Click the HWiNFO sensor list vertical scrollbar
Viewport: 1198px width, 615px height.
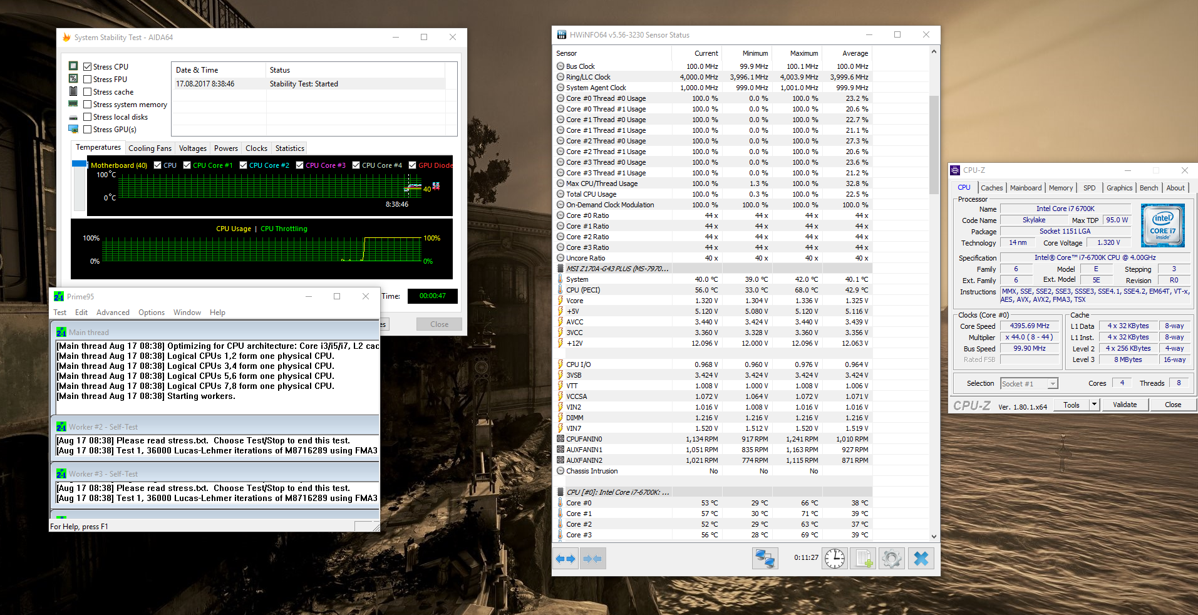click(x=934, y=295)
